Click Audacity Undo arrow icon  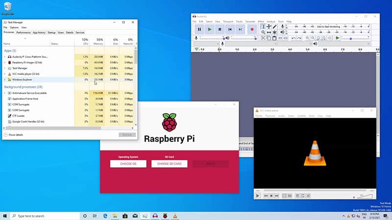[x=294, y=38]
